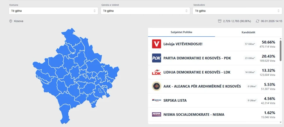Open the Vendvotimi dropdown selector
The image size is (284, 127).
tap(237, 11)
